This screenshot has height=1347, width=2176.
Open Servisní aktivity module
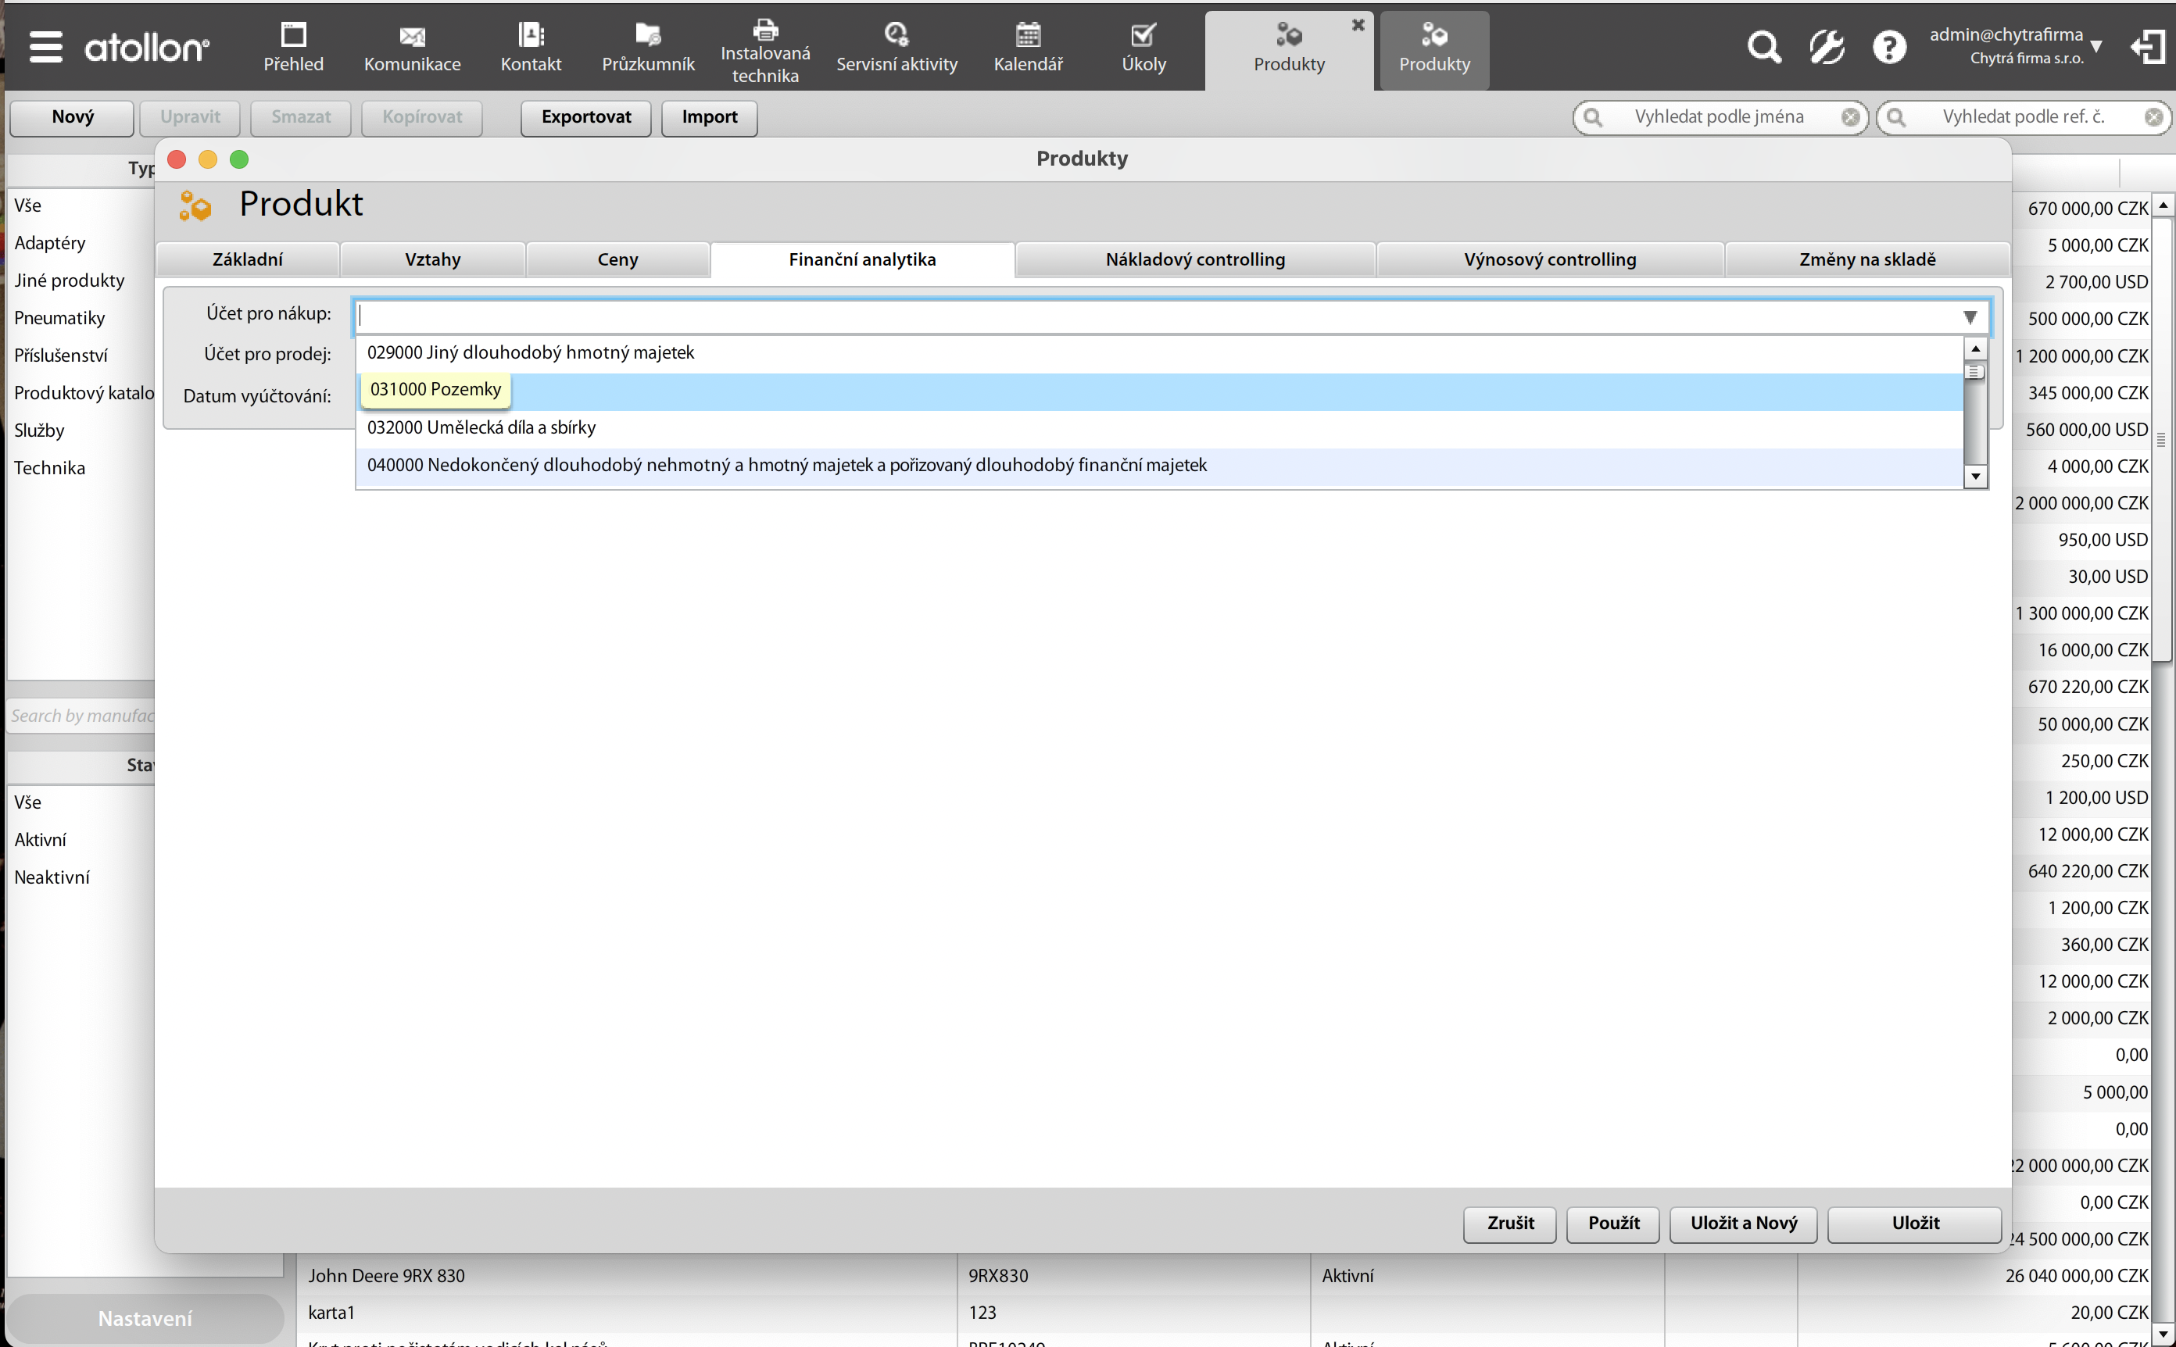coord(897,47)
